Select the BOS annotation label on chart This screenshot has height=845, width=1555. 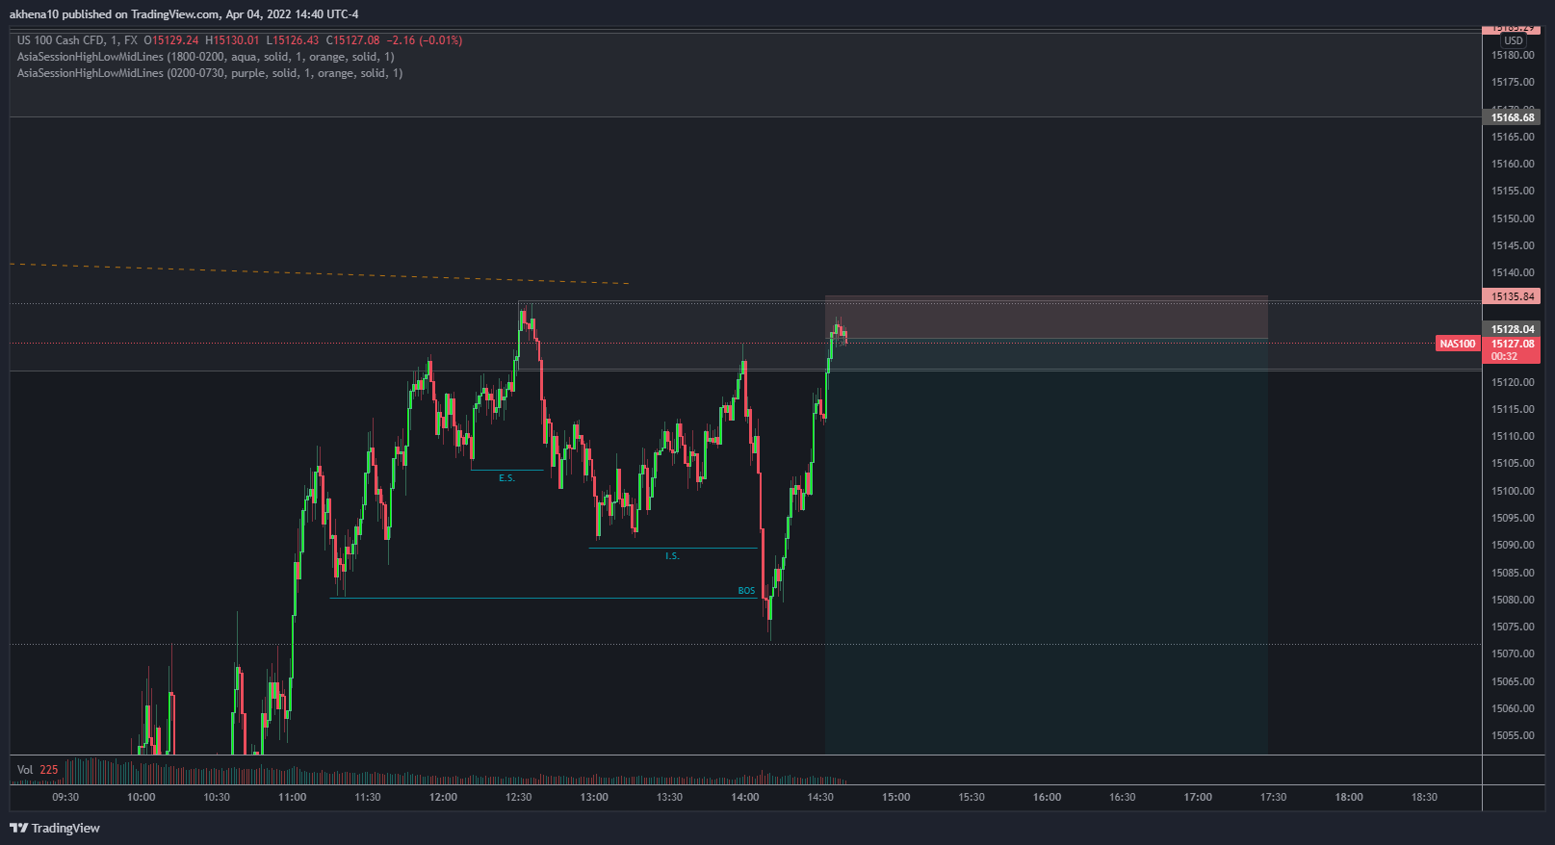click(x=746, y=591)
